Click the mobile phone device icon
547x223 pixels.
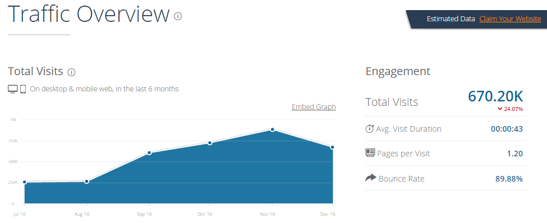tap(23, 89)
